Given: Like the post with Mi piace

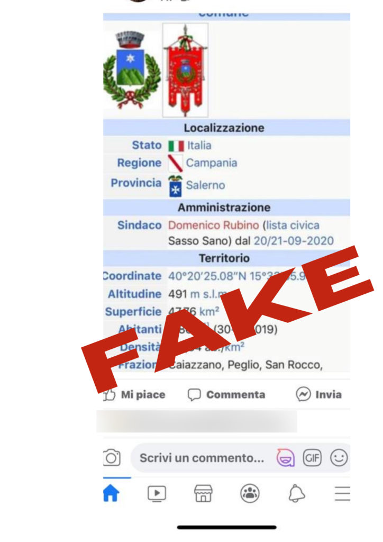Looking at the screenshot, I should (134, 394).
